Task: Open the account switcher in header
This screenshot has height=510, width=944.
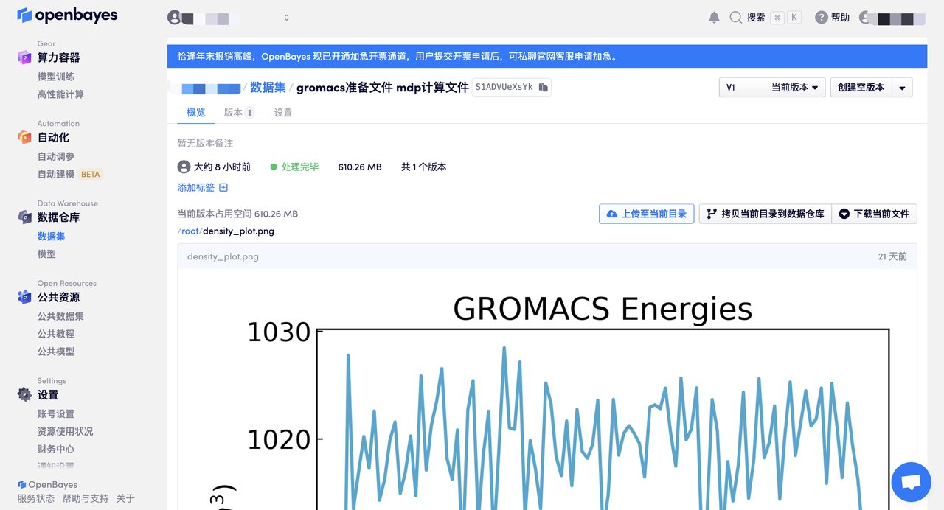Action: point(229,18)
